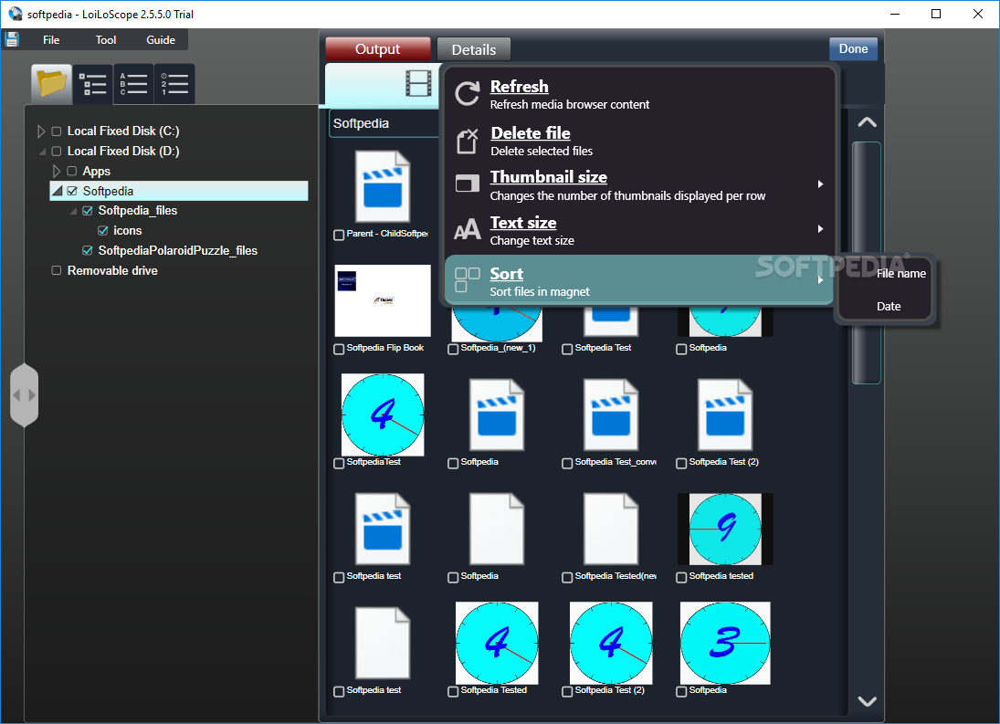The width and height of the screenshot is (1000, 724).
Task: Select the Softpedia Tested clock thumbnail in bottom row
Action: pyautogui.click(x=497, y=643)
